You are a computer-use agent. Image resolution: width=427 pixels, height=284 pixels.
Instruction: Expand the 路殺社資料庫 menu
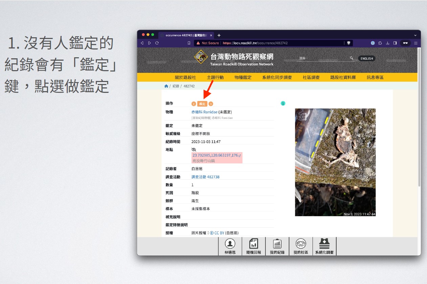point(343,77)
